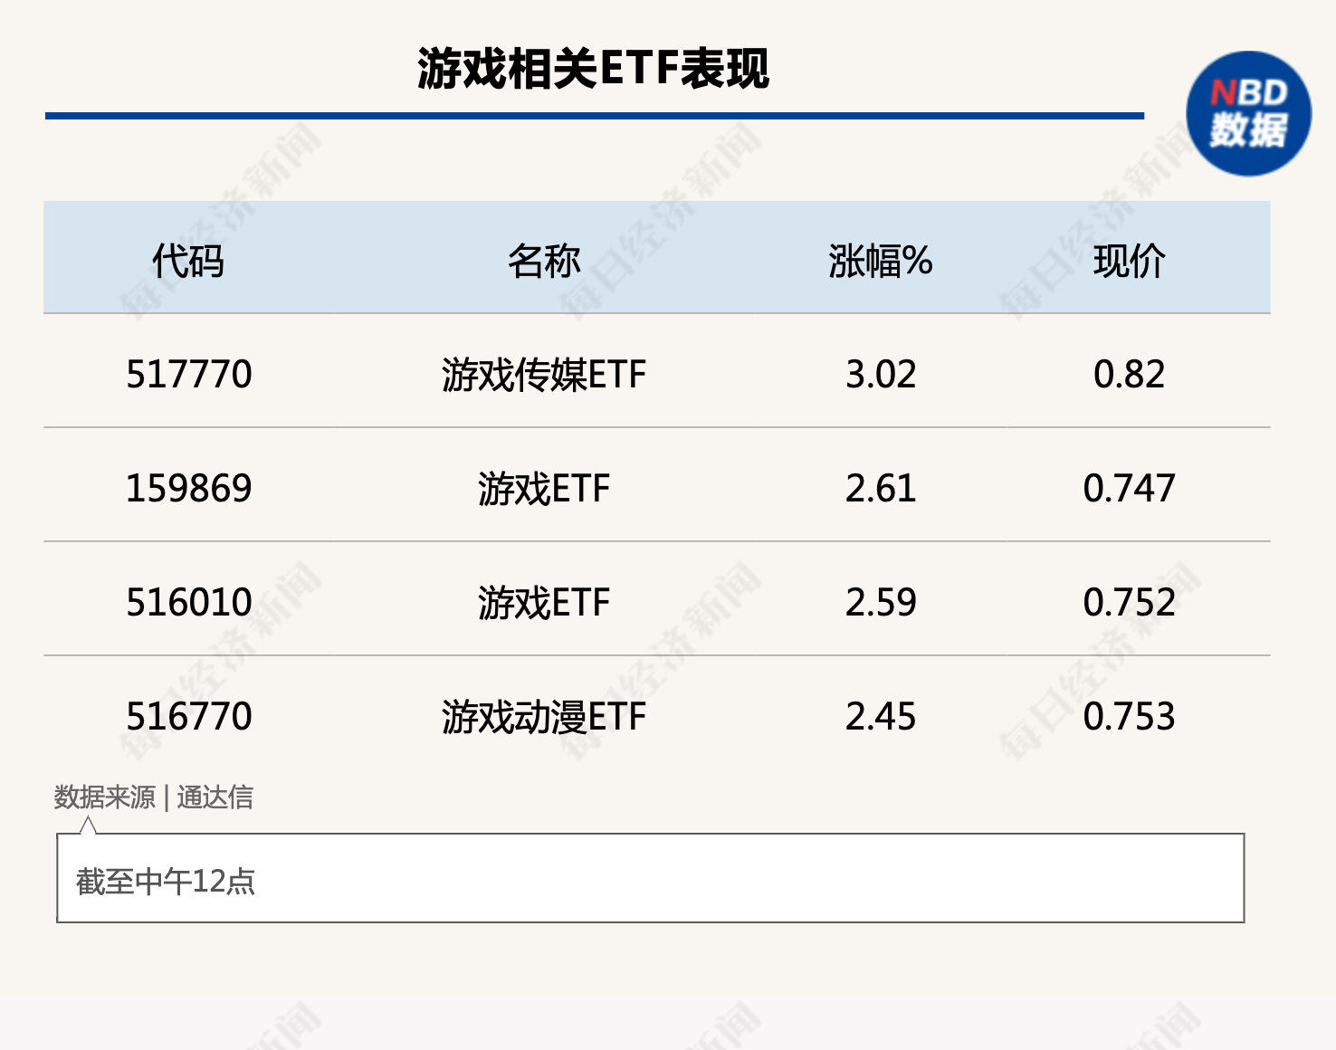The width and height of the screenshot is (1336, 1050).
Task: Select the 游戏传媒ETF name cell
Action: (544, 375)
